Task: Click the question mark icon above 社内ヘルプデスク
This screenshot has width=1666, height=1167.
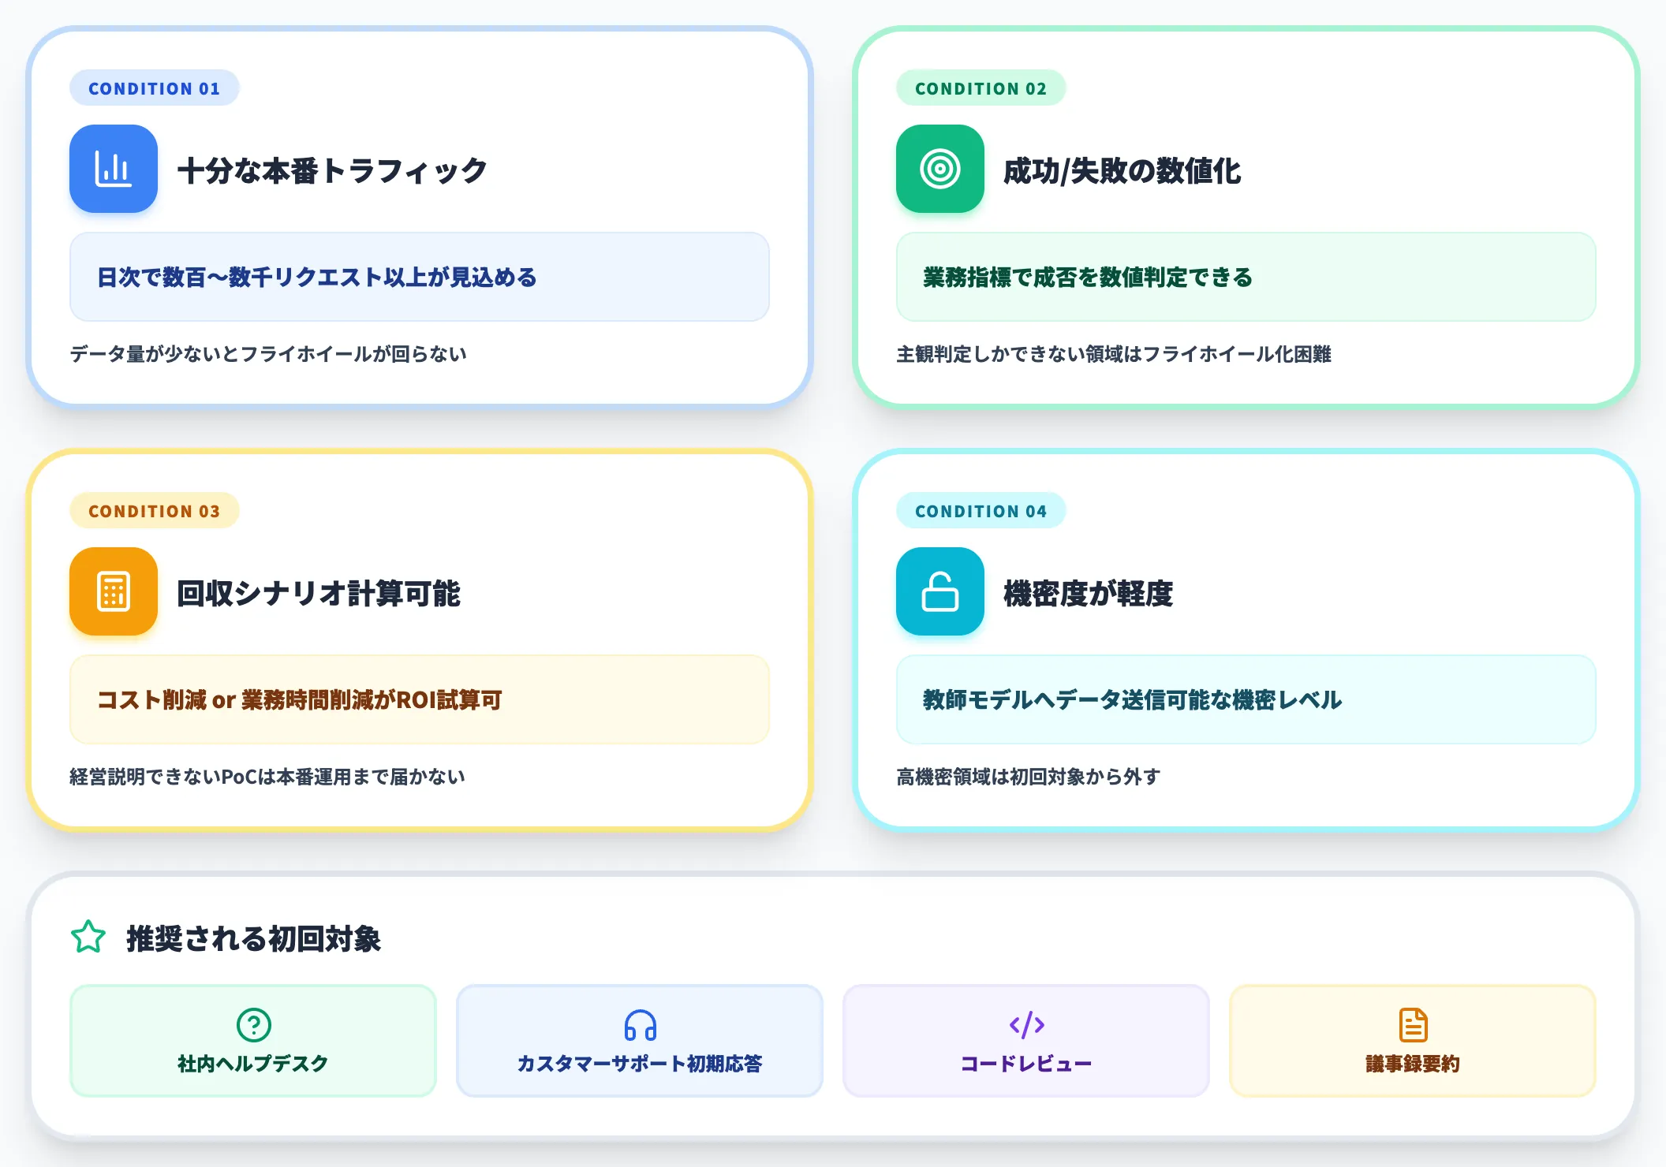Action: 254,1024
